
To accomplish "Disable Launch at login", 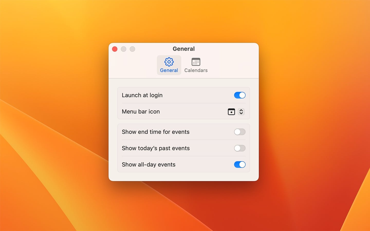I will (239, 95).
